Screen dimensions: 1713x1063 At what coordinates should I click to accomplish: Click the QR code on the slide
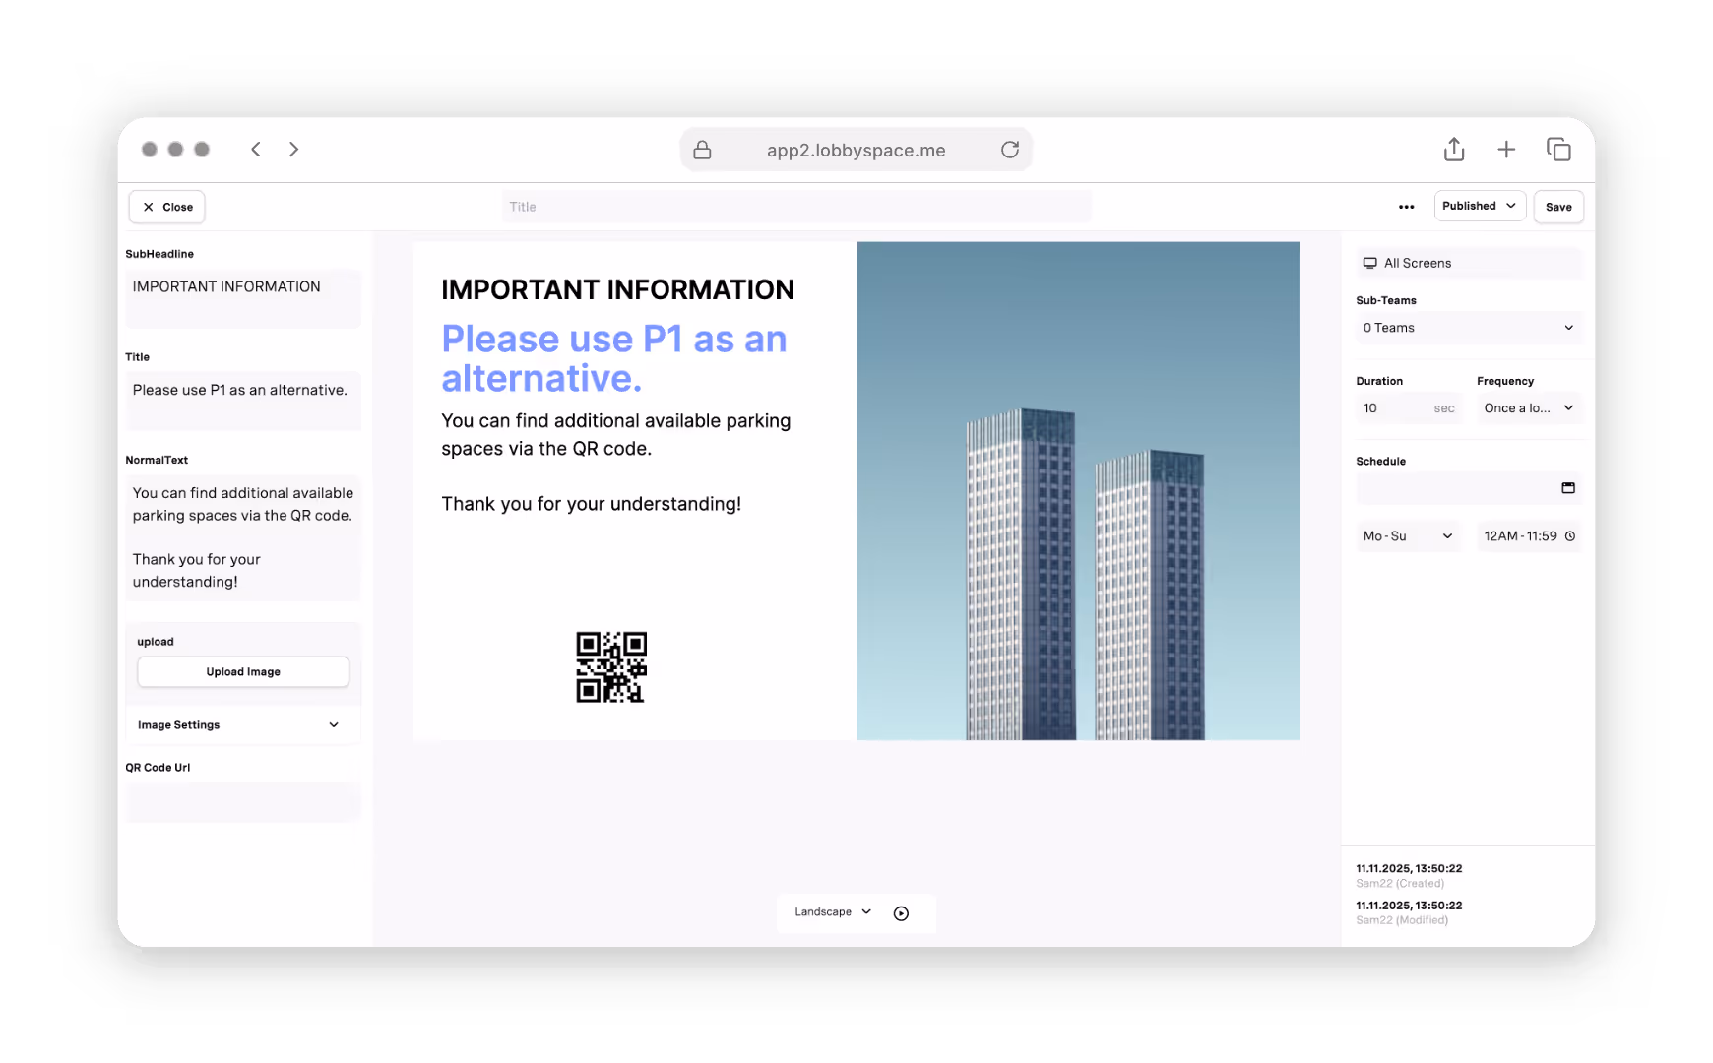coord(611,667)
